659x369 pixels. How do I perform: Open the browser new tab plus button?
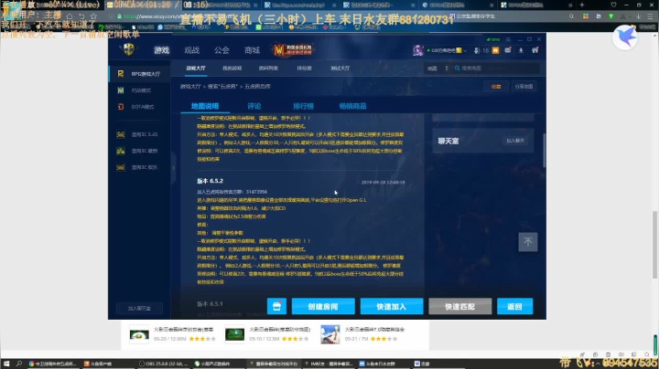582,5
